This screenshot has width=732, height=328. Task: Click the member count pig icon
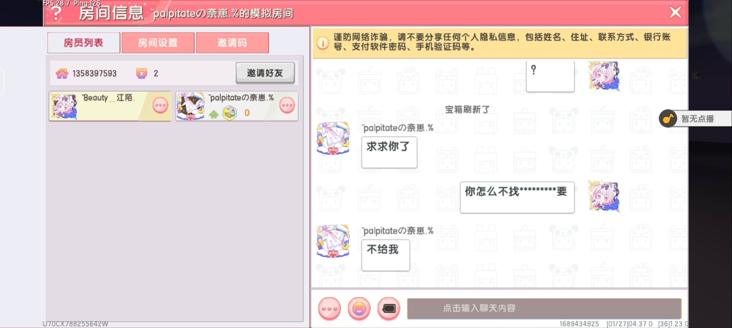coord(142,73)
